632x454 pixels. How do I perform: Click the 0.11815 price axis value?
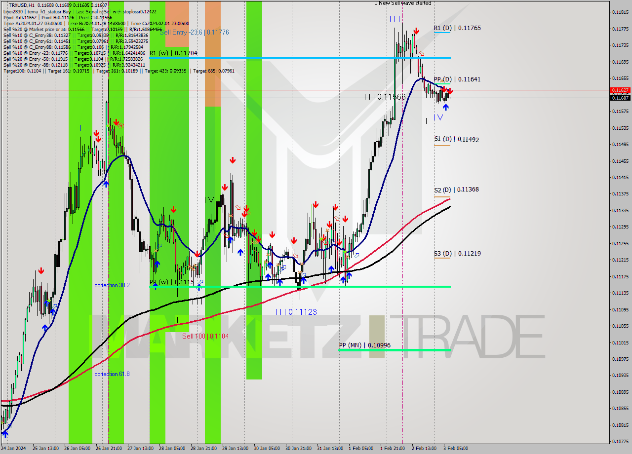coord(620,12)
